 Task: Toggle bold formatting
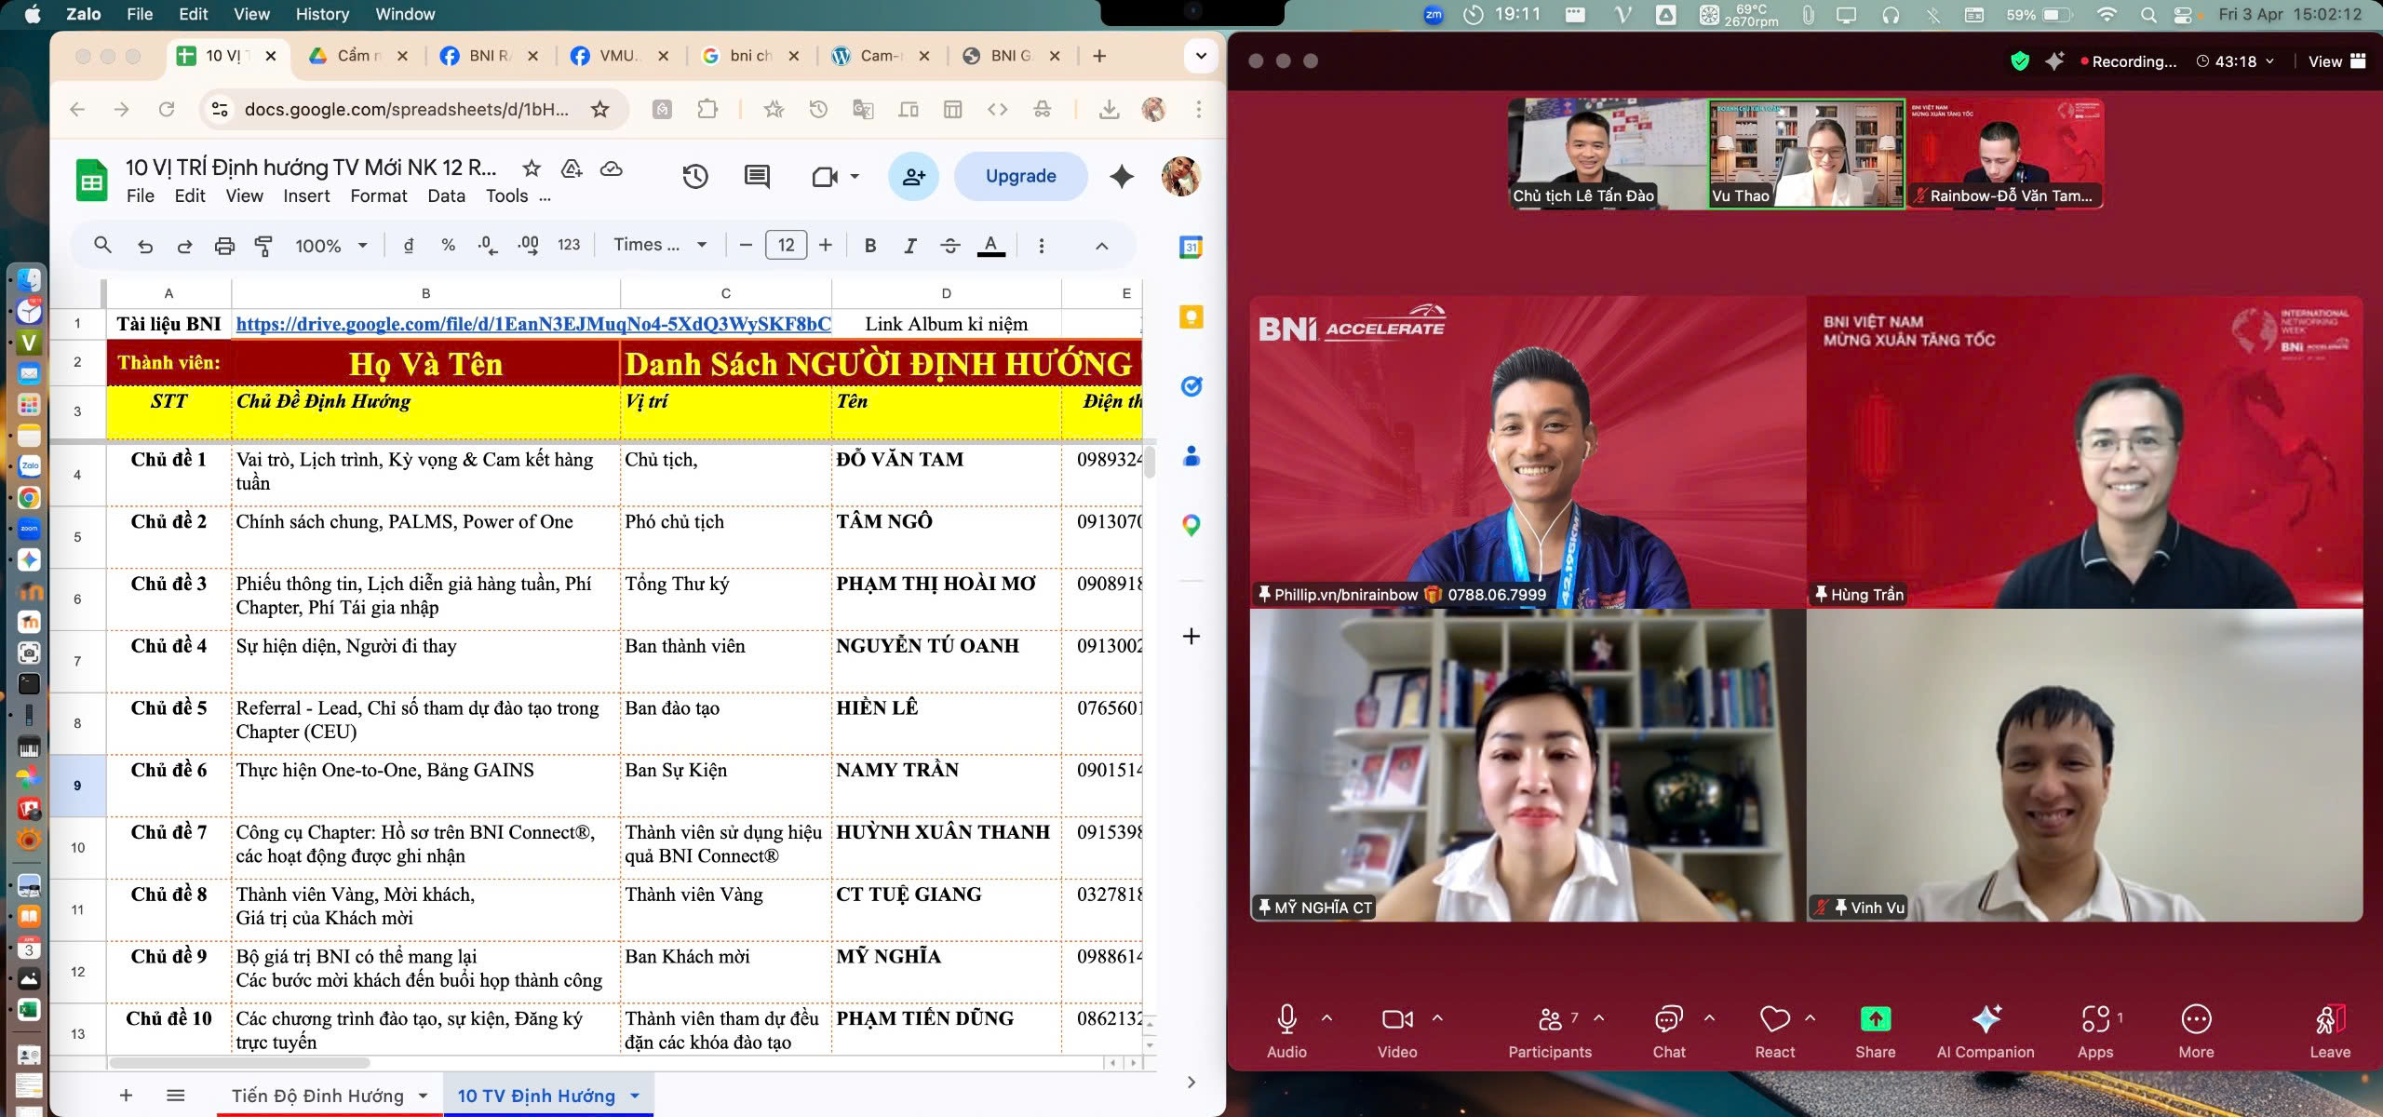coord(870,246)
